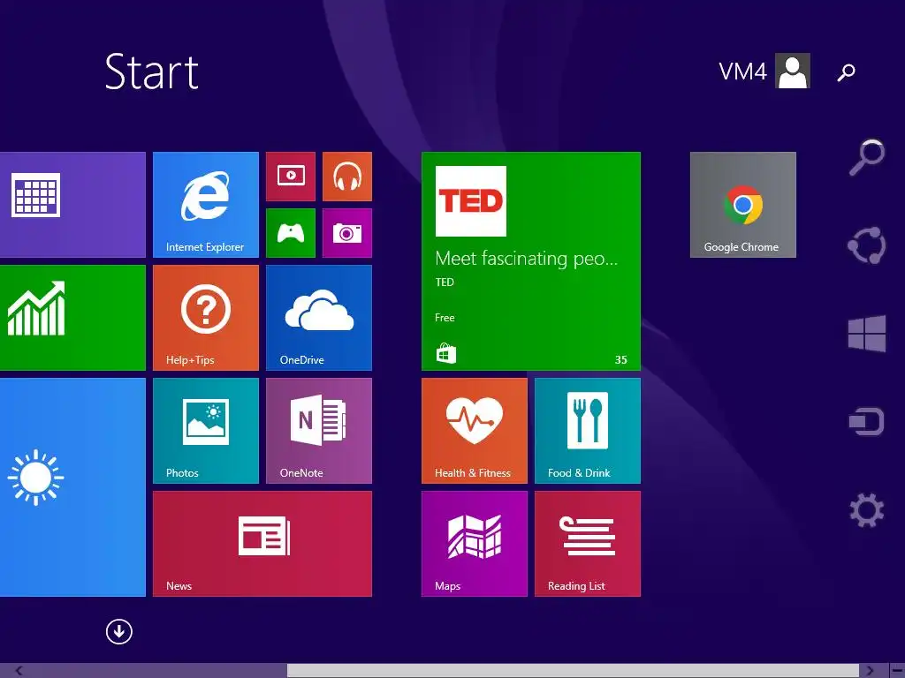This screenshot has height=678, width=905.
Task: Open the Photos tile
Action: click(205, 431)
